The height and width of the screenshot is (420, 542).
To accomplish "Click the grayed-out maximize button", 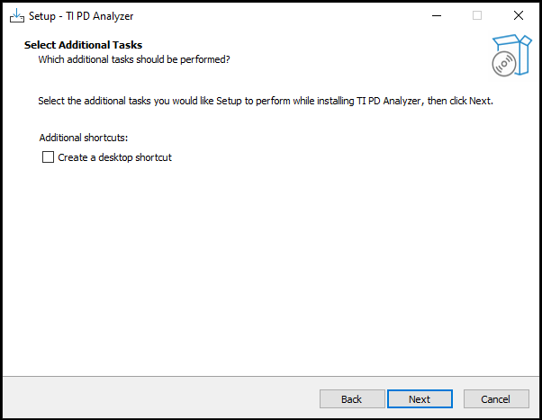I will pos(477,15).
